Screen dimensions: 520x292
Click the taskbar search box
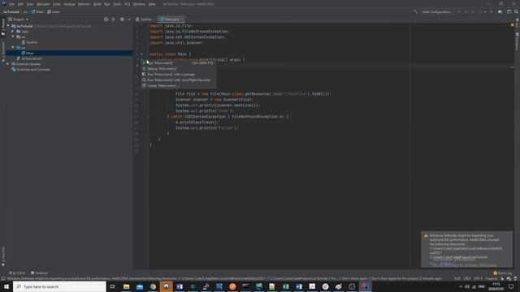pyautogui.click(x=59, y=286)
